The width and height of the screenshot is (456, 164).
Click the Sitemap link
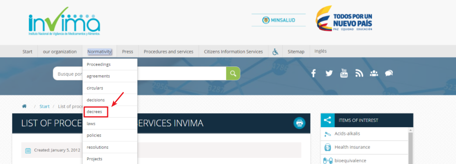(296, 52)
